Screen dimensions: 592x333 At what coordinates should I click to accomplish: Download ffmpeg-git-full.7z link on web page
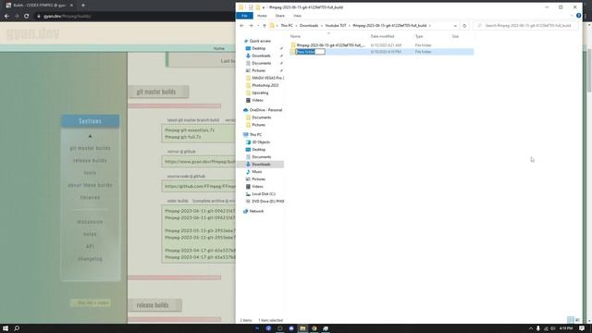click(x=183, y=137)
